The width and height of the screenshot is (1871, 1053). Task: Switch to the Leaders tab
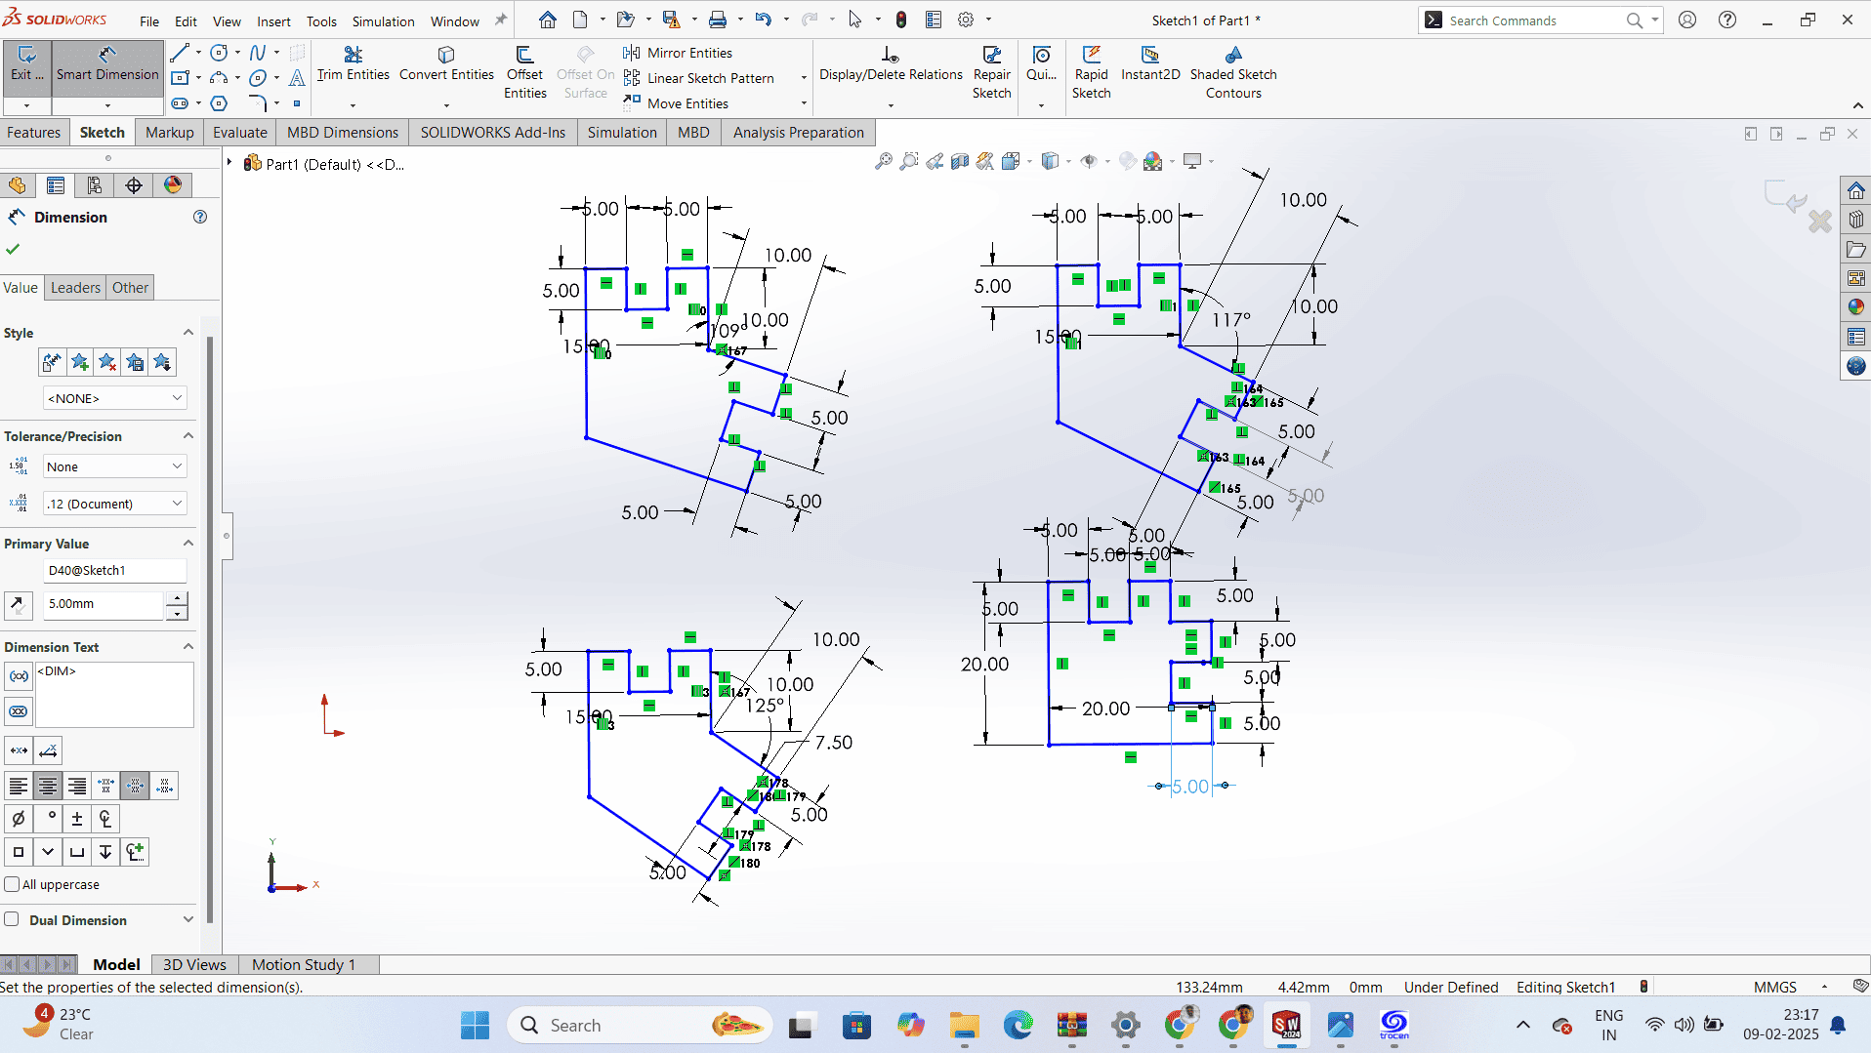[75, 287]
